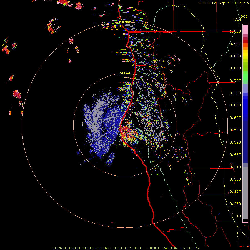Image resolution: width=250 pixels, height=250 pixels.
Task: Click the DCC label above the color scale
Action: [244, 17]
